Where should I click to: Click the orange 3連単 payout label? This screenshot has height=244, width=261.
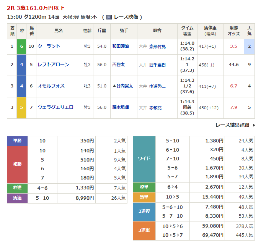[x=144, y=231]
